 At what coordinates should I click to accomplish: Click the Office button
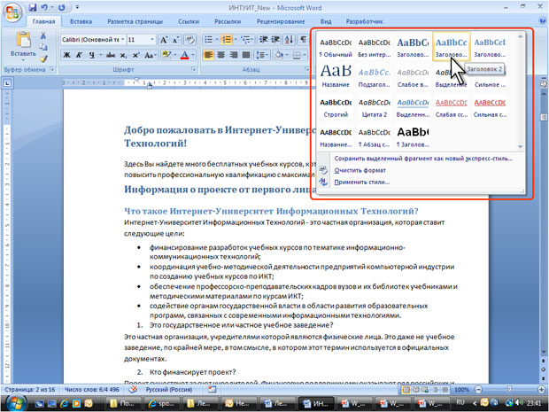click(x=12, y=13)
